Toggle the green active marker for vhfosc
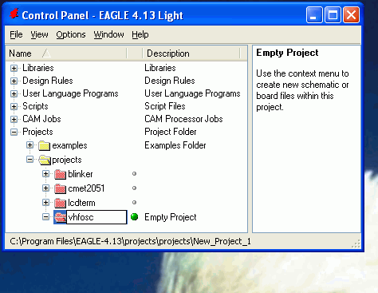Screen dimensions: 378x293 point(135,217)
